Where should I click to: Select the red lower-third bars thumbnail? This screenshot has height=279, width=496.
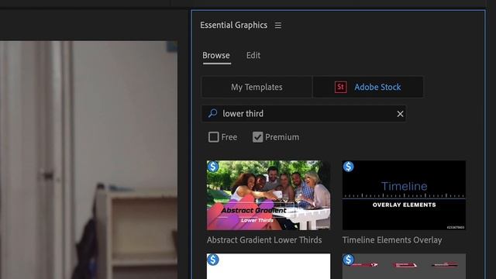[404, 266]
